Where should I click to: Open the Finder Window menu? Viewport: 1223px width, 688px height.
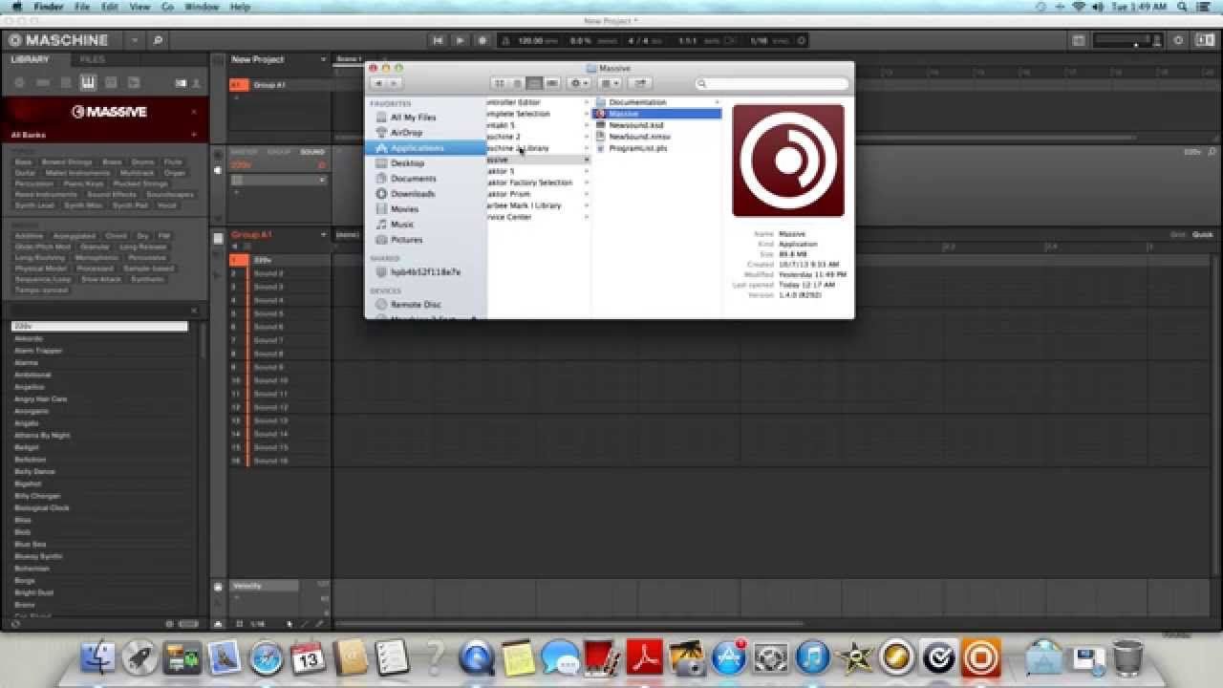tap(201, 7)
